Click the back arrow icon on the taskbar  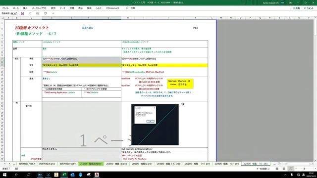[x=16, y=175]
